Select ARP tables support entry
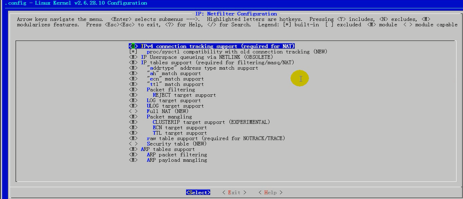Screen dimensions: 463x199 pos(168,149)
